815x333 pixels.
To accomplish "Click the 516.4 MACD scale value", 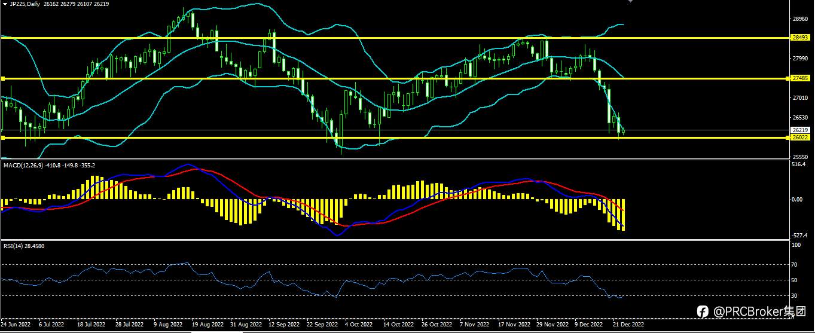I will click(x=799, y=164).
